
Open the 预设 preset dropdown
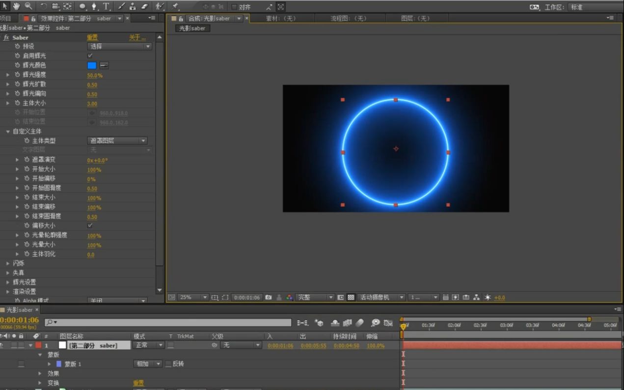pos(119,46)
